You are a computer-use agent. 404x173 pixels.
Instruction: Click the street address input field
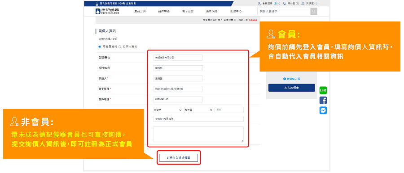click(x=198, y=119)
